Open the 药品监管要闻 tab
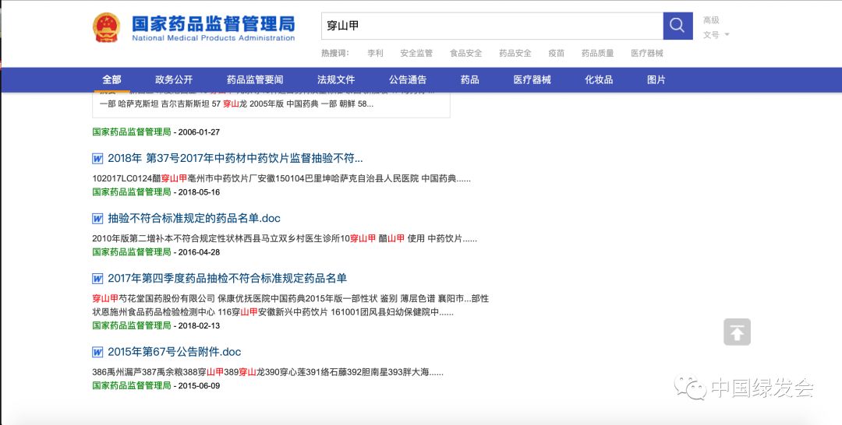Viewport: 842px width, 425px height. click(255, 80)
